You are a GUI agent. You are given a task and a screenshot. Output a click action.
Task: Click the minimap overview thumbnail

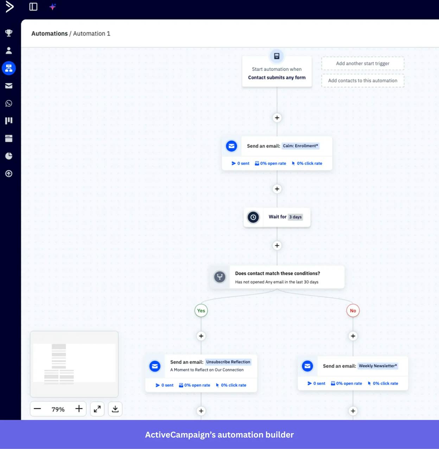[x=74, y=364]
